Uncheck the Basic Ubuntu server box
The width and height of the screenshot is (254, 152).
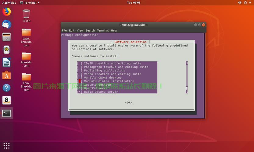pos(80,92)
